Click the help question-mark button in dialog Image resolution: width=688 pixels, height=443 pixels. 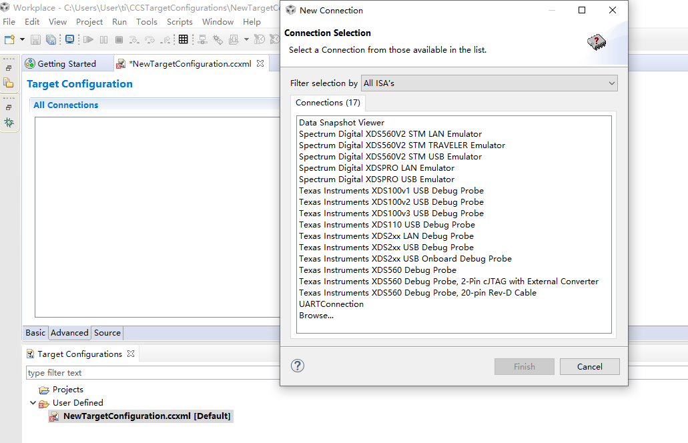pos(297,366)
